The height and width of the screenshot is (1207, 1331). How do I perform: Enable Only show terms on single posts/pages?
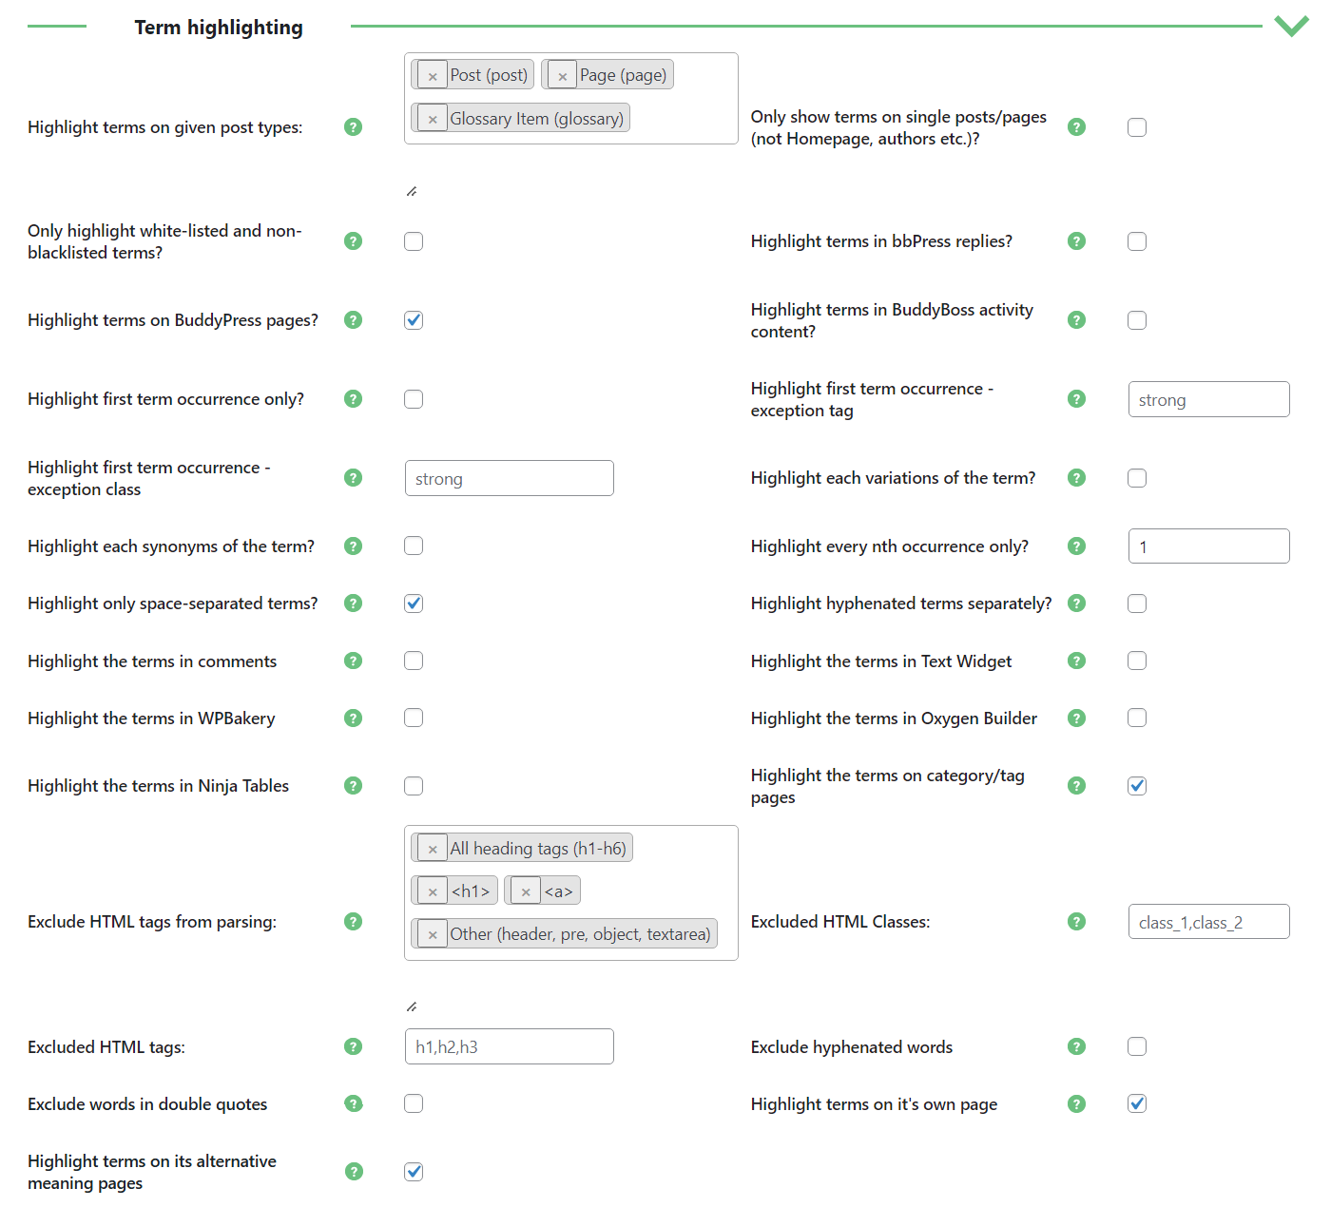(x=1137, y=127)
